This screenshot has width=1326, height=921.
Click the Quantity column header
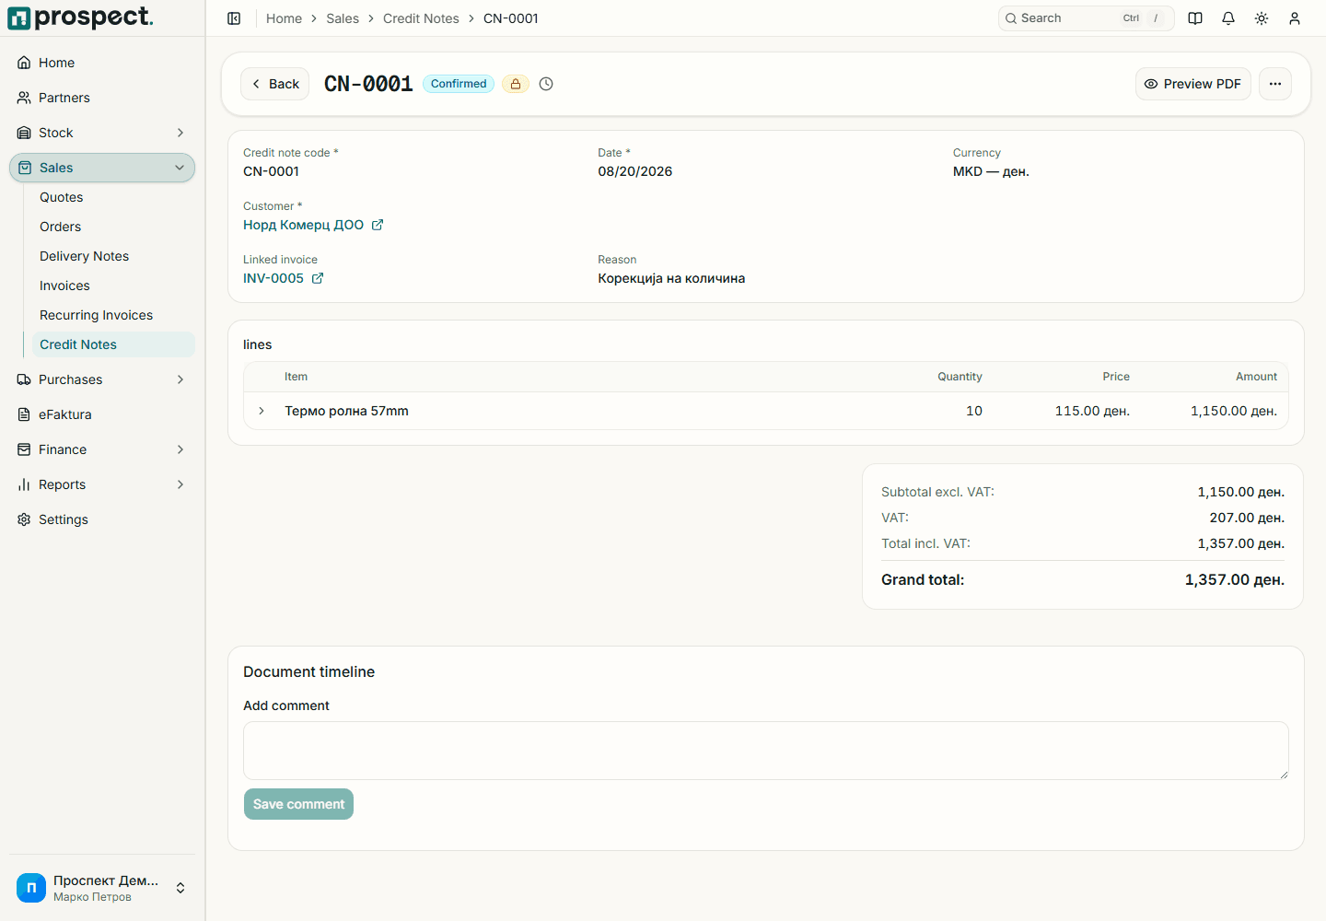click(x=960, y=377)
